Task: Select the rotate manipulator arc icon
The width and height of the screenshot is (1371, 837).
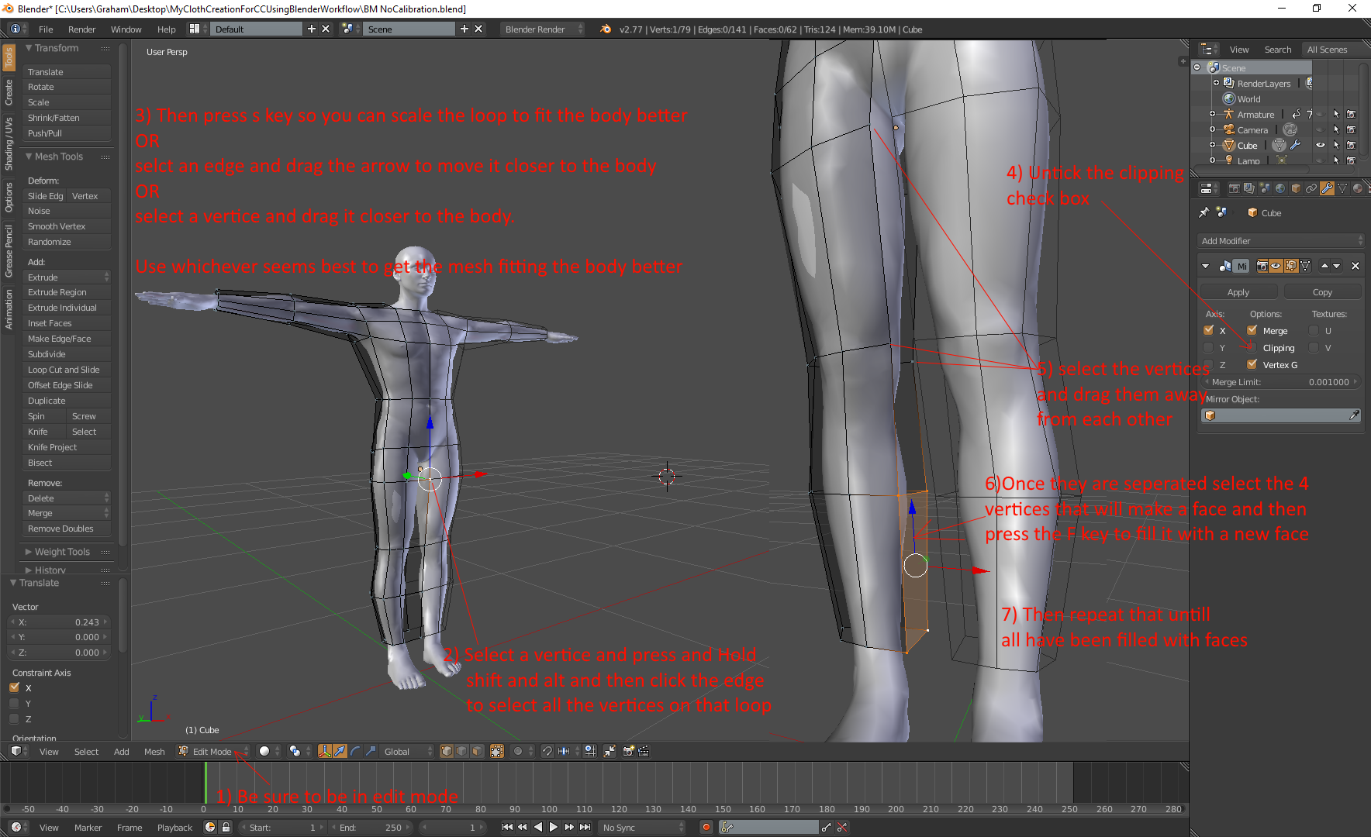Action: [355, 751]
